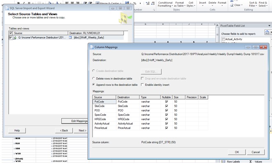Select HRGCode destination cell in mappings
Screen dimensions: 272x164
point(128,119)
